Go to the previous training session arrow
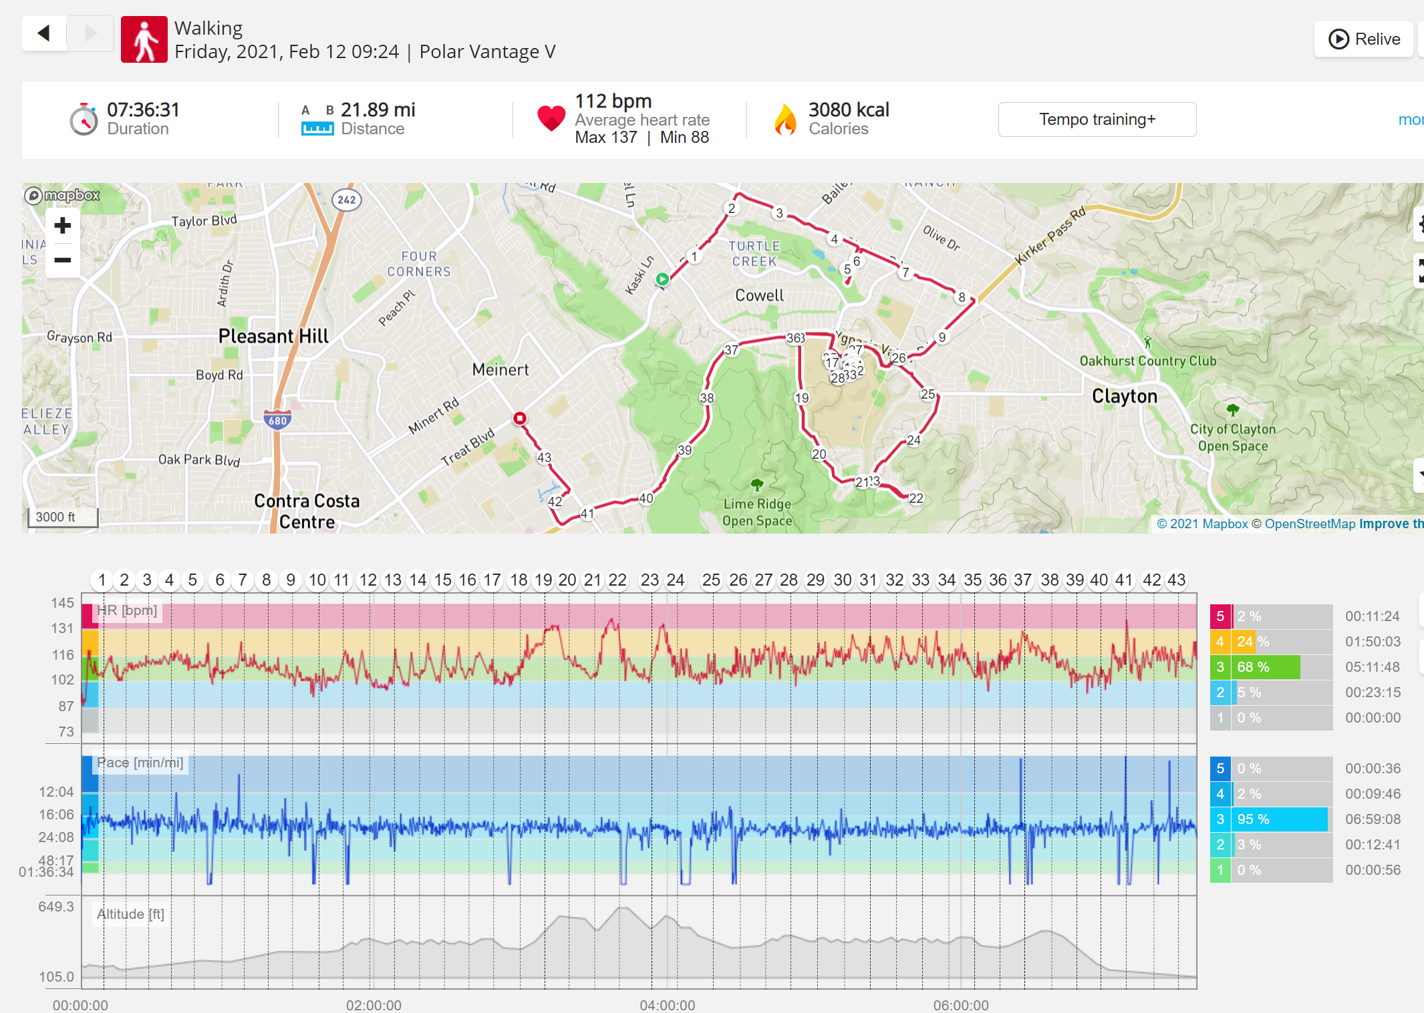The image size is (1424, 1013). click(44, 33)
